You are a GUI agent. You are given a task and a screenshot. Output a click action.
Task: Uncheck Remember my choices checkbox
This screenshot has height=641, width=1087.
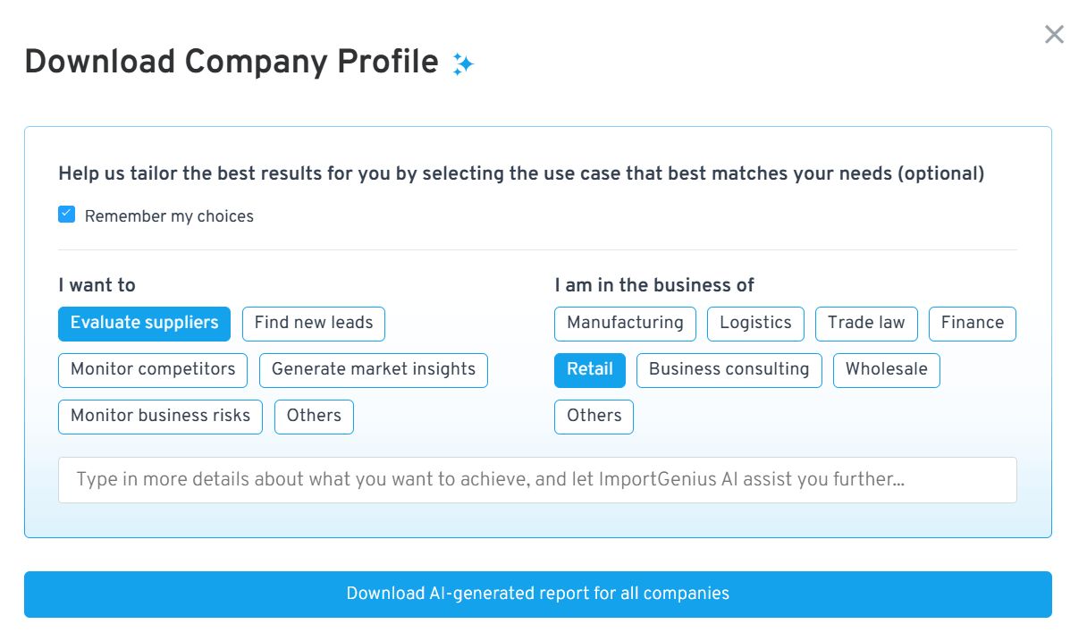[x=66, y=215]
